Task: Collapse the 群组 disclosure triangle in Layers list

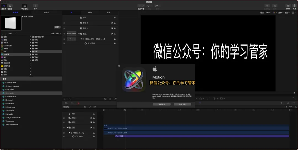Action: (x=79, y=34)
